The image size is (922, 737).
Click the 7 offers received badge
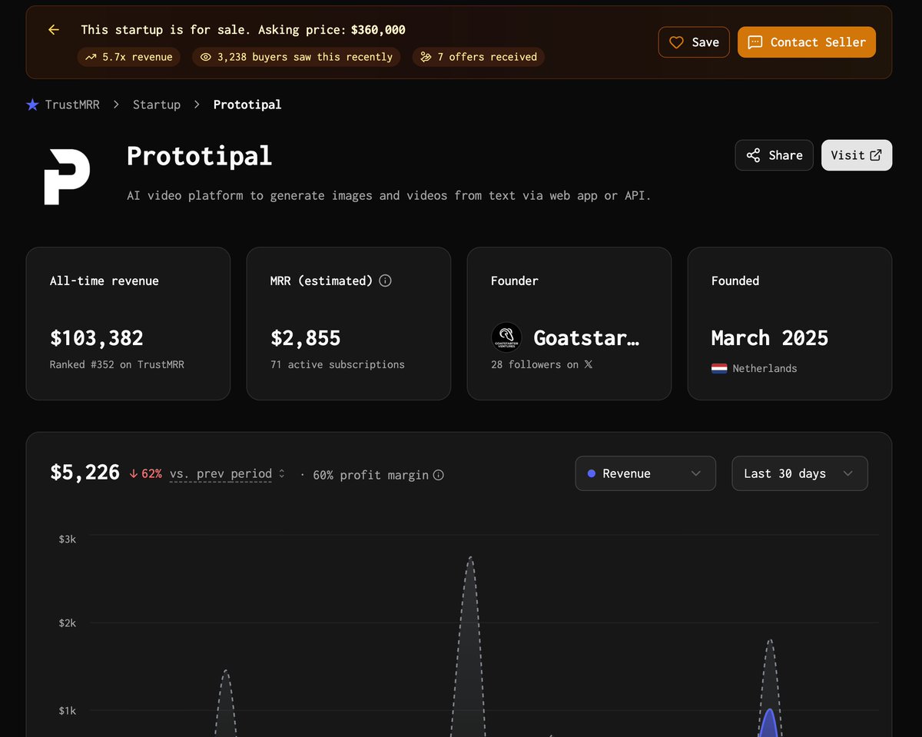tap(479, 57)
